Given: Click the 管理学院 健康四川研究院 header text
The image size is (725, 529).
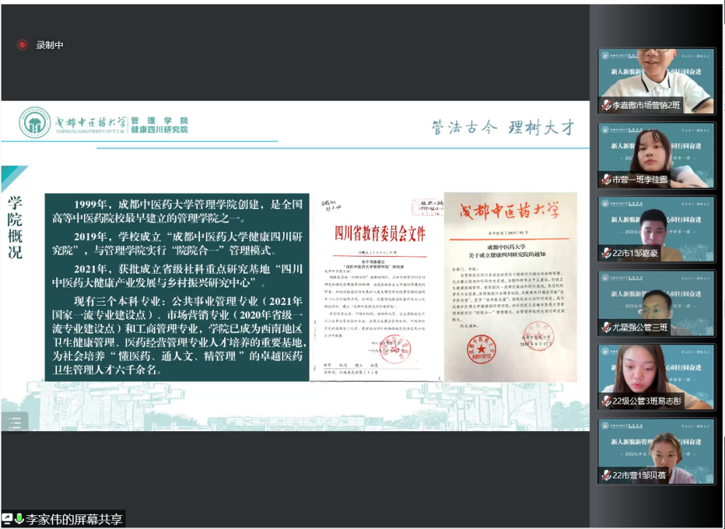Looking at the screenshot, I should [x=159, y=125].
